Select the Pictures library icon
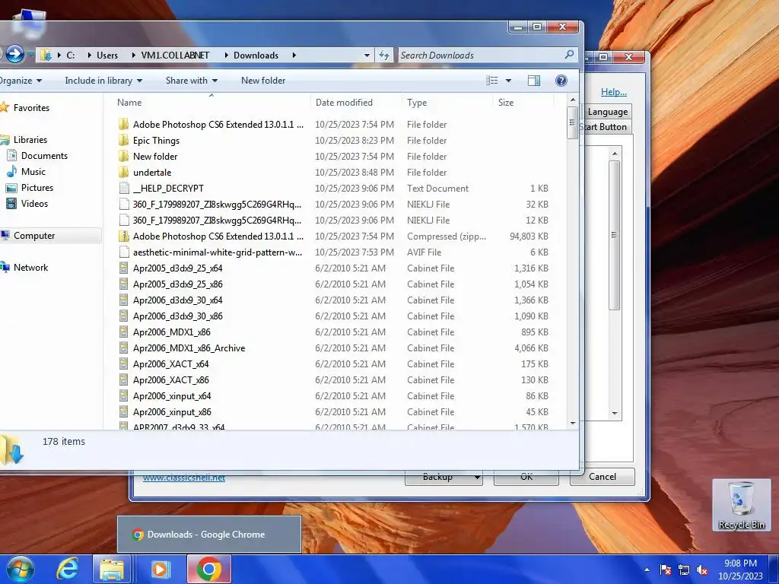Viewport: 779px width, 584px height. (11, 188)
